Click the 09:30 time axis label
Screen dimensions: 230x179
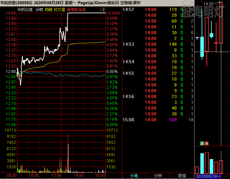(x=12, y=175)
